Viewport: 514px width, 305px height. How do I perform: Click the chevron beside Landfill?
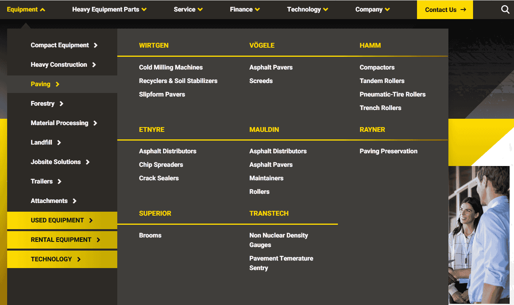59,143
